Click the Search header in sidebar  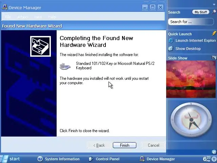click(x=174, y=12)
